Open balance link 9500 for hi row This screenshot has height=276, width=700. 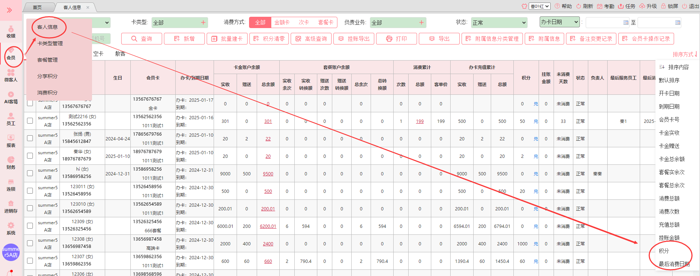pyautogui.click(x=268, y=174)
